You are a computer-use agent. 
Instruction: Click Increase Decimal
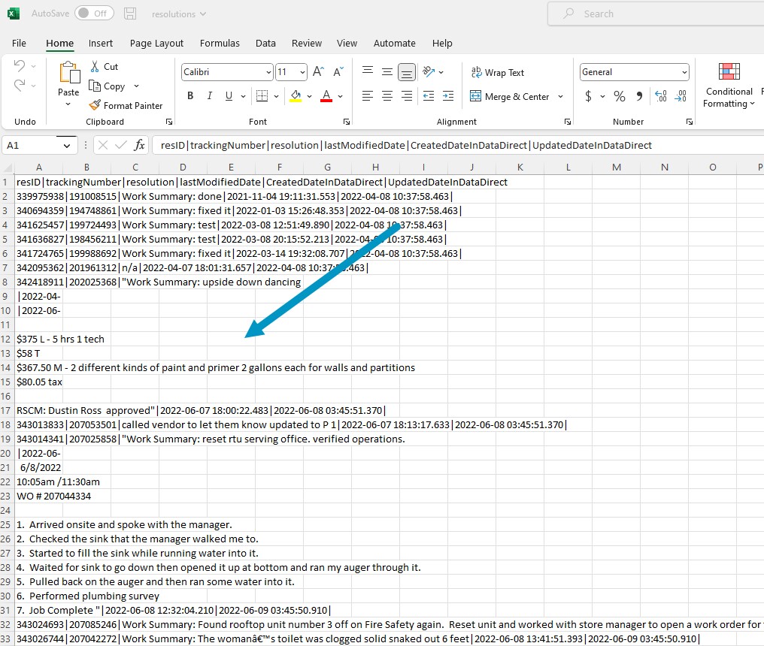[x=660, y=96]
